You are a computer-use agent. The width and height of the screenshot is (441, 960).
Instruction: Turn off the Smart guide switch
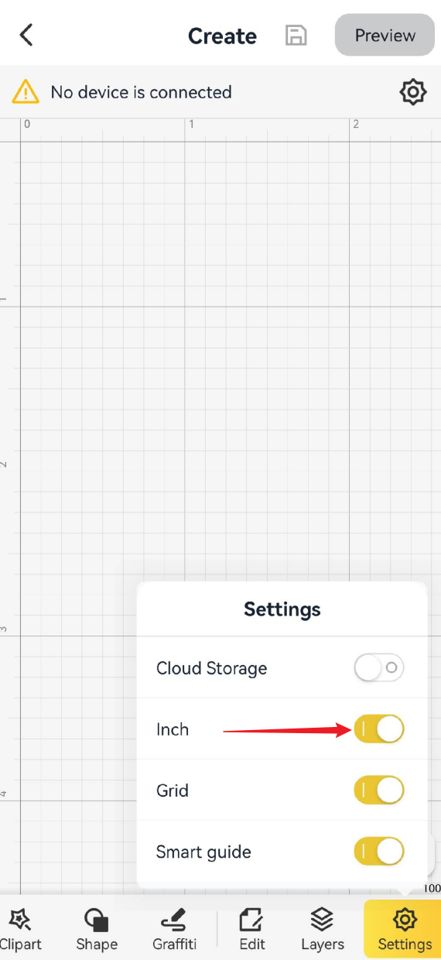coord(379,851)
